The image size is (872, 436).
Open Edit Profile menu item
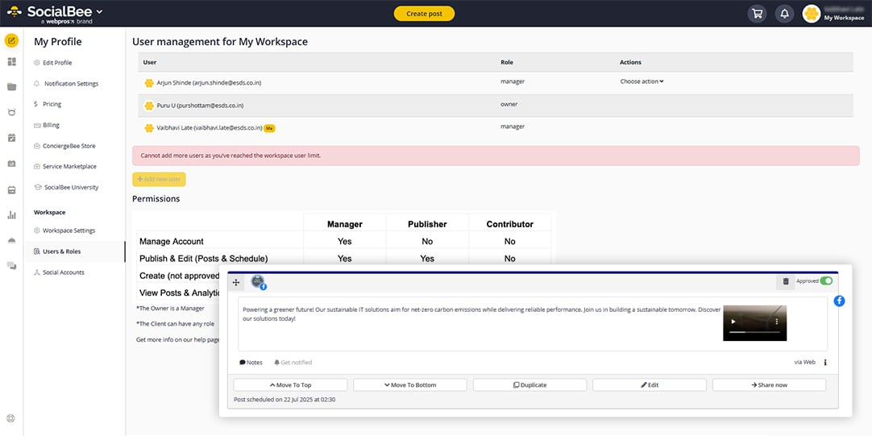[53, 63]
